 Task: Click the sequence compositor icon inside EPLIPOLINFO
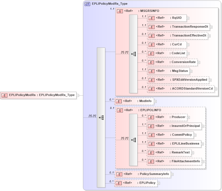(134, 140)
